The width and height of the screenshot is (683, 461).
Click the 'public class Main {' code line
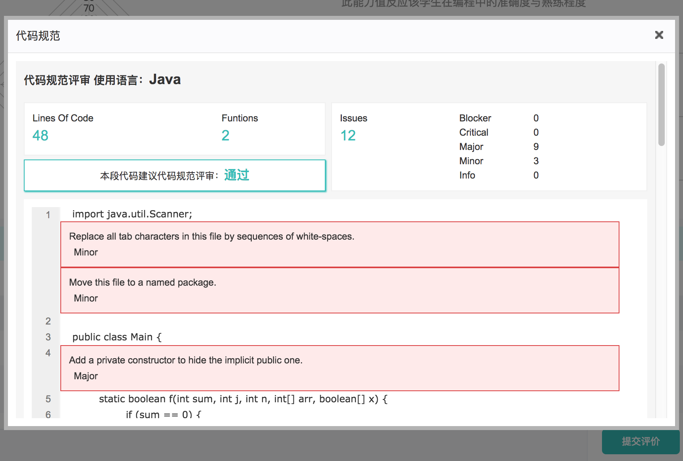(x=117, y=337)
